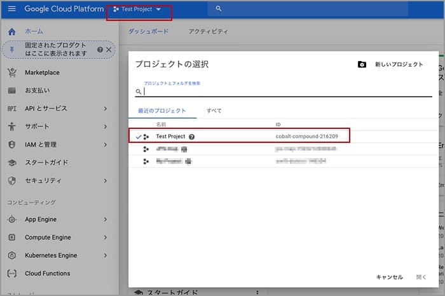
Task: Click the Test Project help question icon
Action: [192, 137]
